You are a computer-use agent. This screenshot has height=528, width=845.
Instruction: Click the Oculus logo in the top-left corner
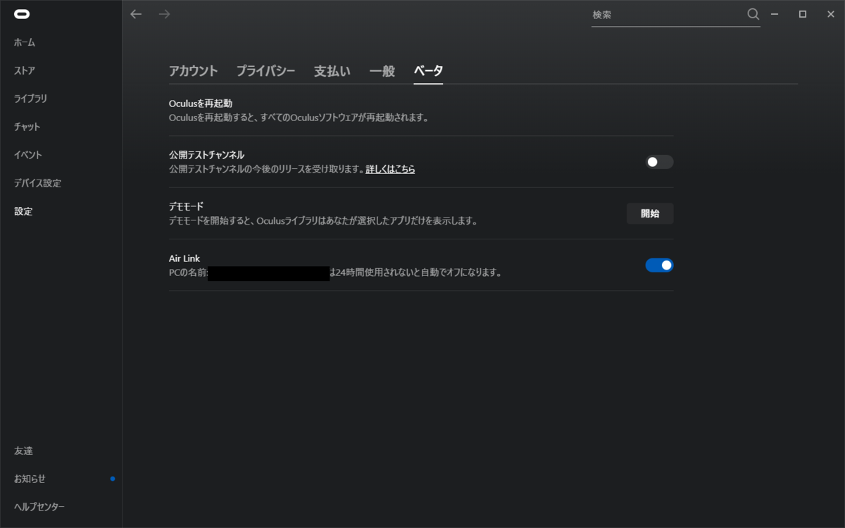21,13
